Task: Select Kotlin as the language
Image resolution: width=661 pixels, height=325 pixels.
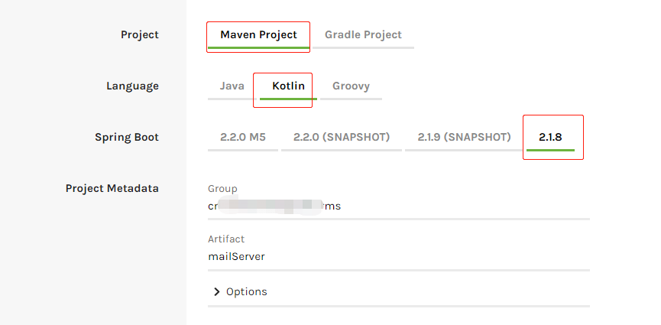Action: click(288, 86)
